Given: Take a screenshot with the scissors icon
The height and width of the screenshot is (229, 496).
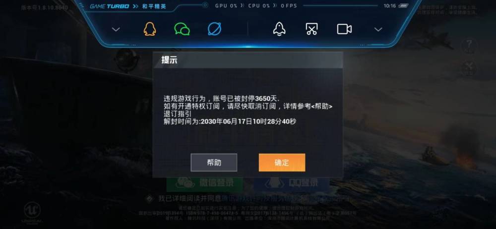Looking at the screenshot, I should coord(311,29).
